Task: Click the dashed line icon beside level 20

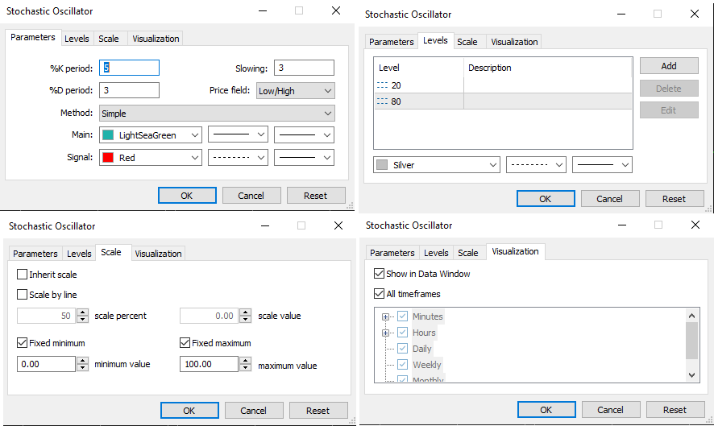Action: [384, 85]
